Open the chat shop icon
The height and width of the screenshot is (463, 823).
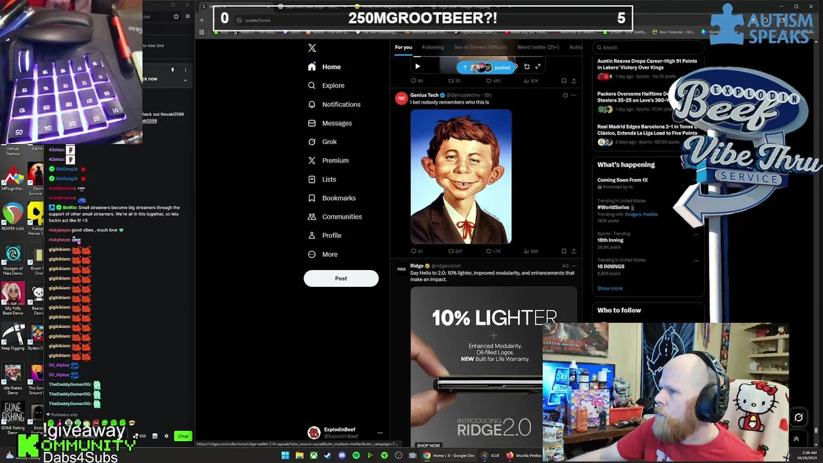154,437
